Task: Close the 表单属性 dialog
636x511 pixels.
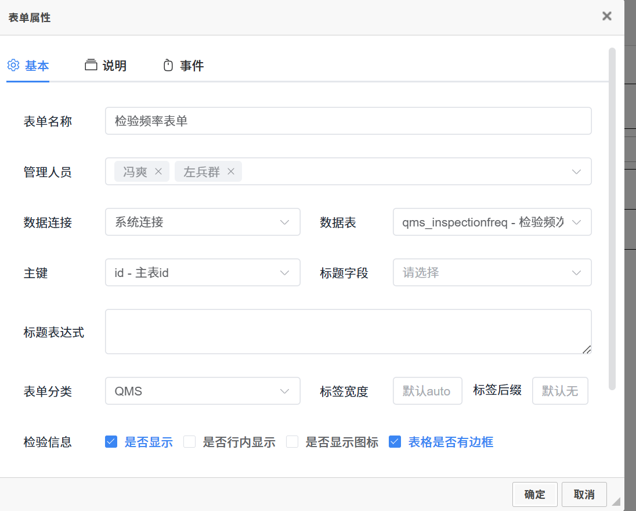Action: click(606, 16)
